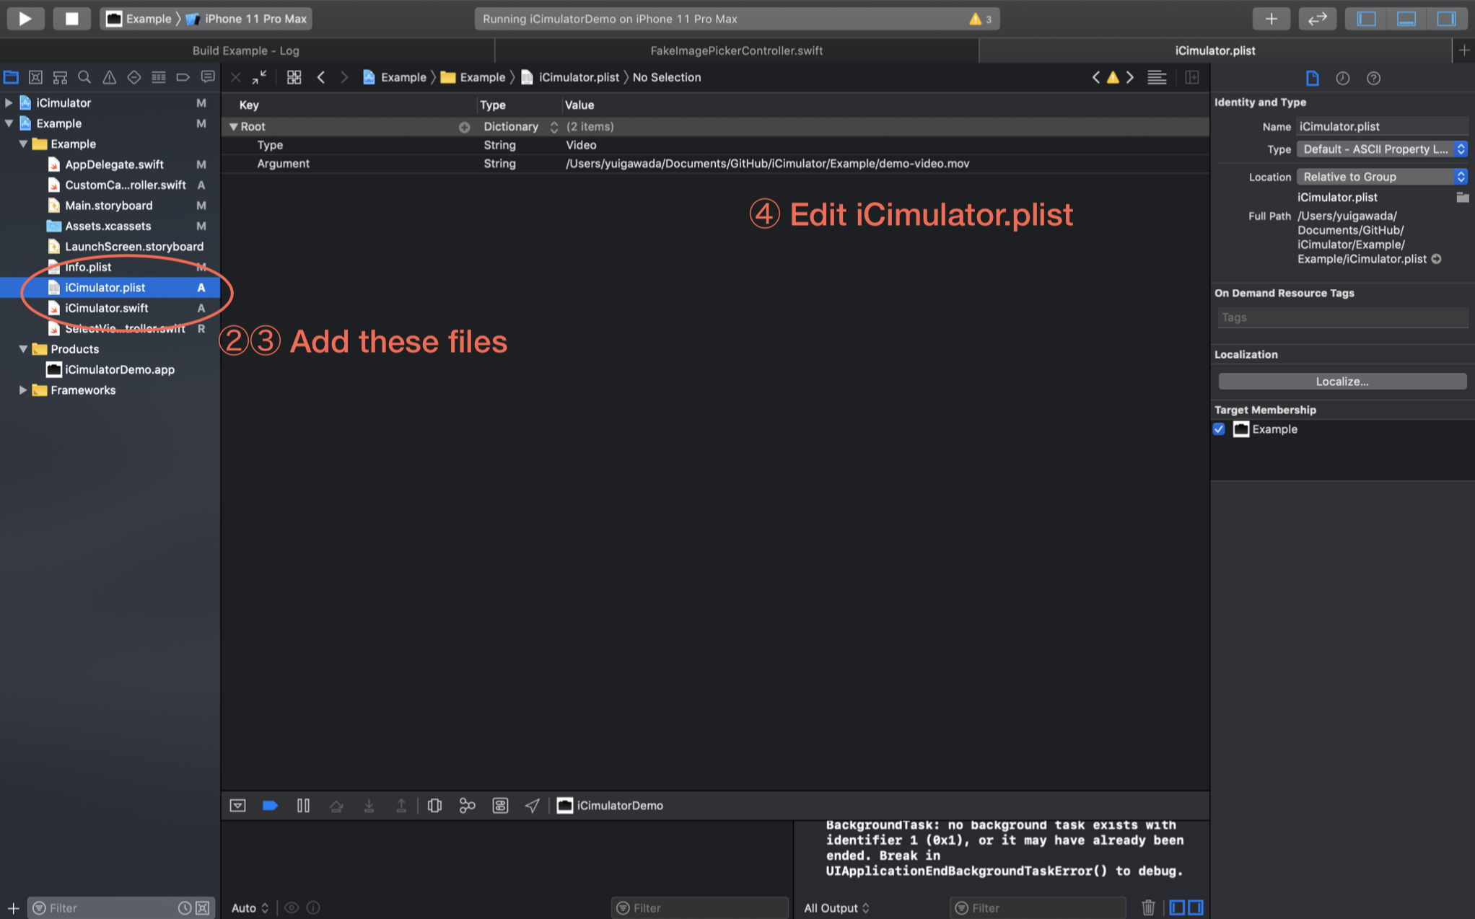Hide the right inspector panel
Viewport: 1475px width, 919px height.
point(1446,19)
